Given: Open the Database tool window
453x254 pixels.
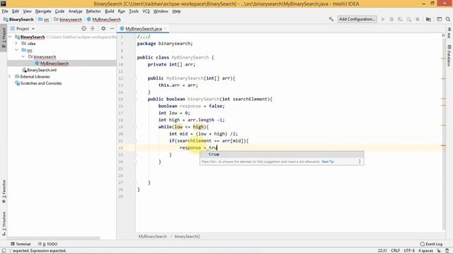Looking at the screenshot, I should pos(449,55).
